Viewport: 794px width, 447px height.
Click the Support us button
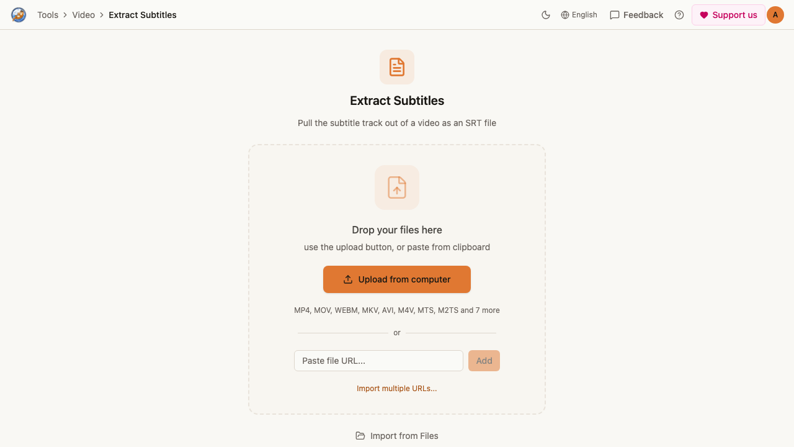728,15
